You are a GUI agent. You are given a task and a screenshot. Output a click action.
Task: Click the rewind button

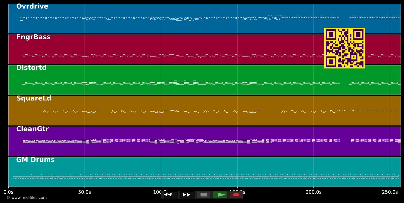pyautogui.click(x=170, y=195)
